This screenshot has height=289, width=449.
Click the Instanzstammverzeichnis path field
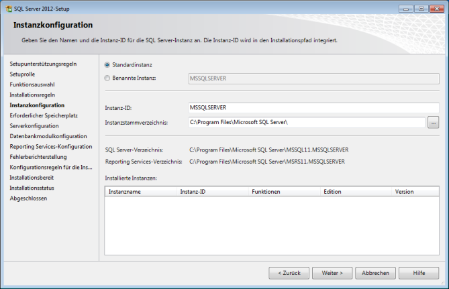pos(307,122)
